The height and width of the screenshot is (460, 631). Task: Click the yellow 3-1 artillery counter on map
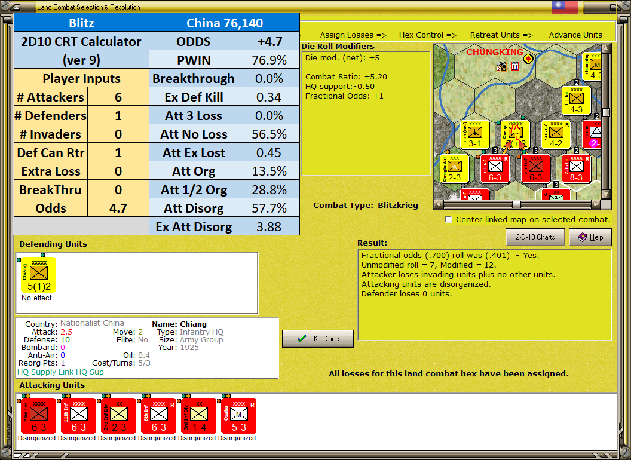(x=474, y=134)
